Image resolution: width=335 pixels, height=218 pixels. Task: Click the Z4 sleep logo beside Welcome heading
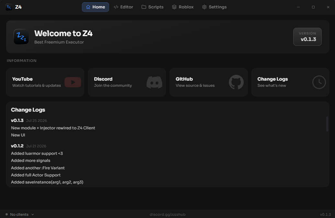[21, 37]
